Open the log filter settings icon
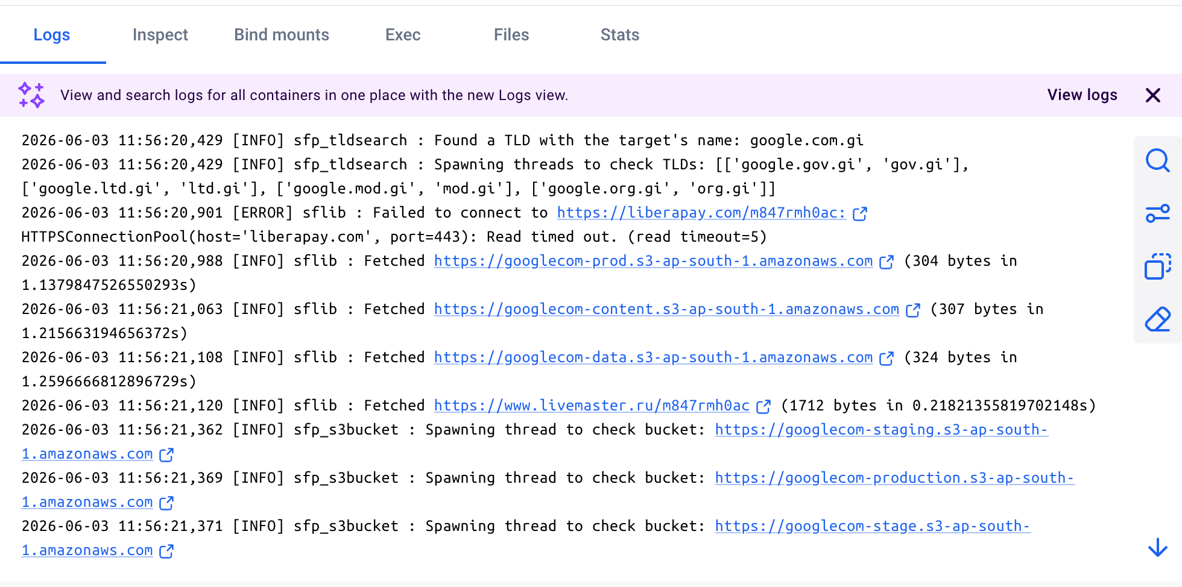The image size is (1182, 587). pyautogui.click(x=1157, y=213)
